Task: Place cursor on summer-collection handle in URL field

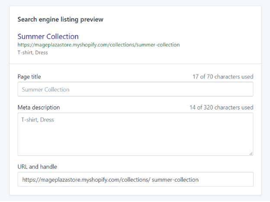Action: pos(175,180)
